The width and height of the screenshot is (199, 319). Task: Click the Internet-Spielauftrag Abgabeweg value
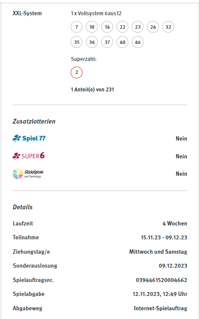pyautogui.click(x=161, y=308)
